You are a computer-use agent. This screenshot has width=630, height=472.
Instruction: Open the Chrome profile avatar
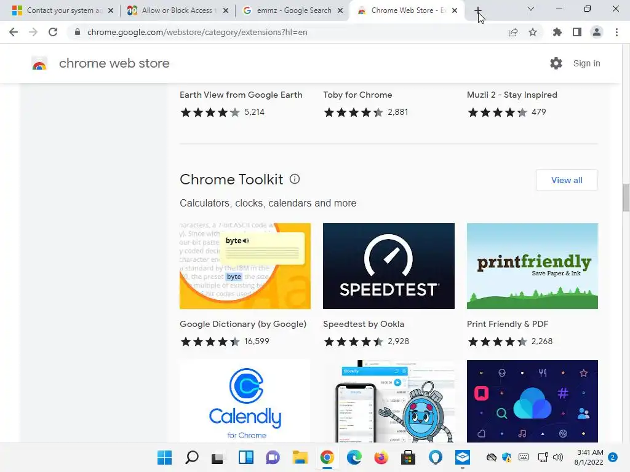point(597,32)
